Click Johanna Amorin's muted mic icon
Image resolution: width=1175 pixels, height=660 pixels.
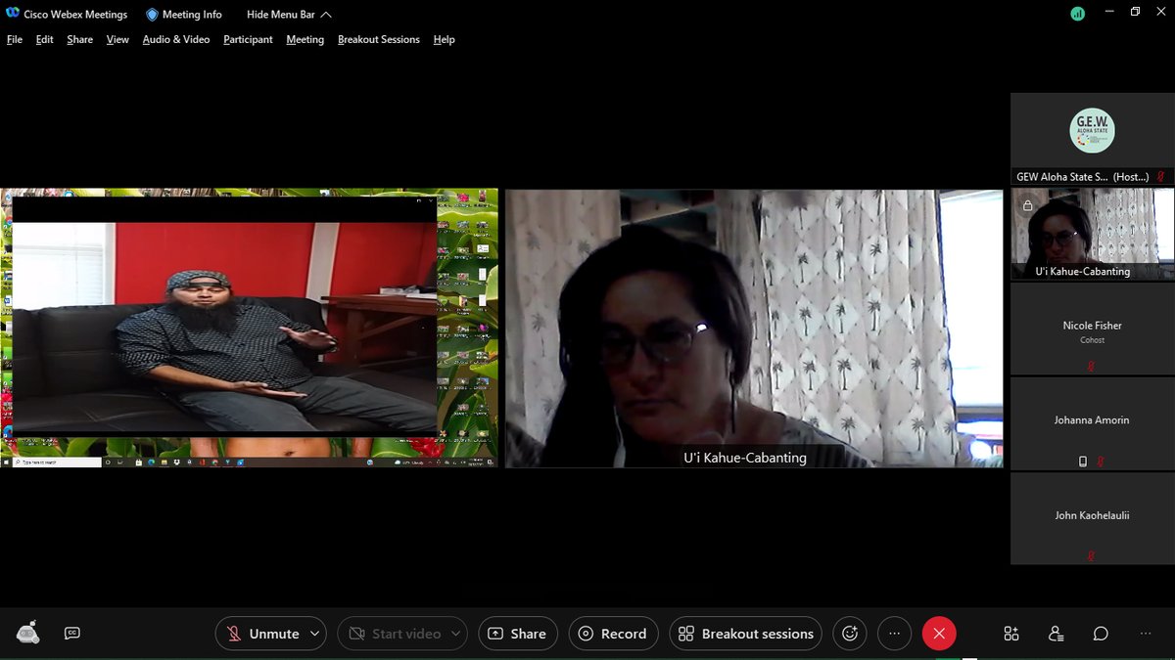[x=1101, y=462]
